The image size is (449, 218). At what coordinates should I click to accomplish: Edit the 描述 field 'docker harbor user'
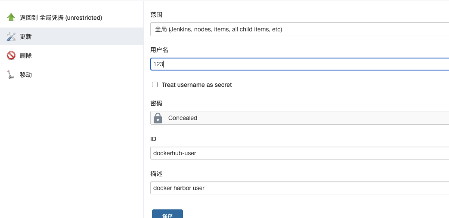pyautogui.click(x=300, y=188)
